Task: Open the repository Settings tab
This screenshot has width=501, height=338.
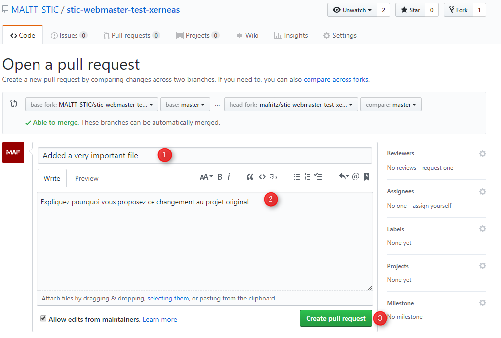Action: click(x=340, y=35)
